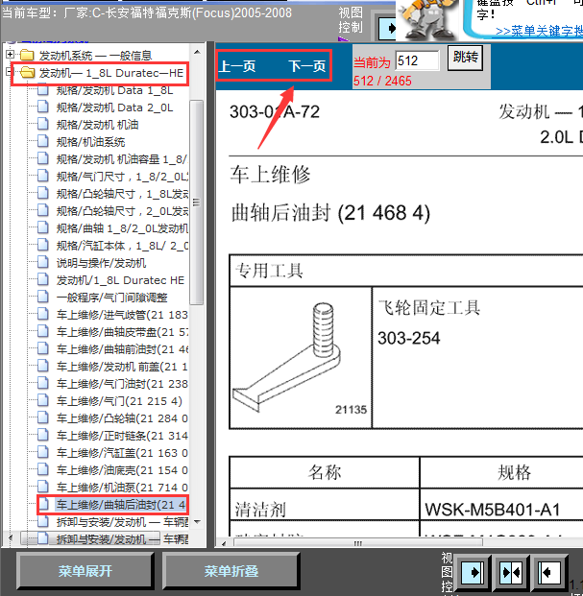Screen dimensions: 583x596
Task: Go to previous page with 上一页
Action: click(x=237, y=66)
